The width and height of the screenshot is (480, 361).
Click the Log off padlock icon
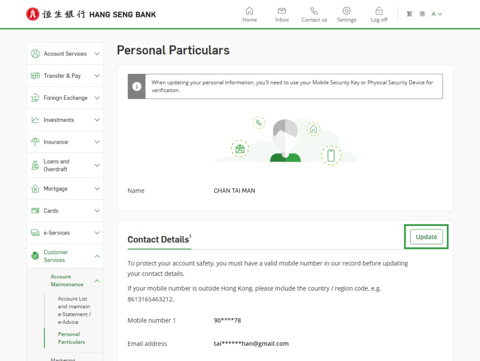click(379, 11)
